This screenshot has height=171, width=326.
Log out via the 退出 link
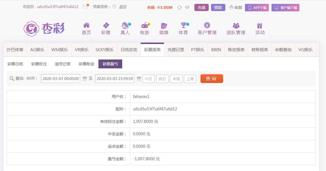[122, 7]
